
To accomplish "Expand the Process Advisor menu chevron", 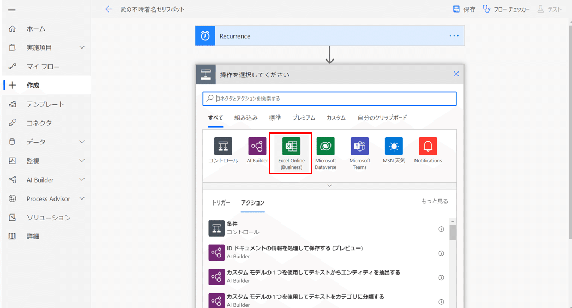I will click(82, 198).
